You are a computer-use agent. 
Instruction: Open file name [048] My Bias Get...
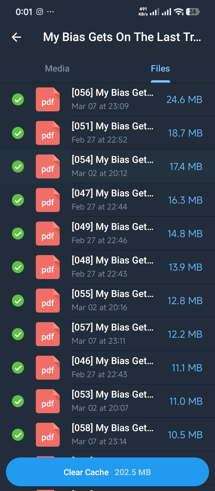112,260
